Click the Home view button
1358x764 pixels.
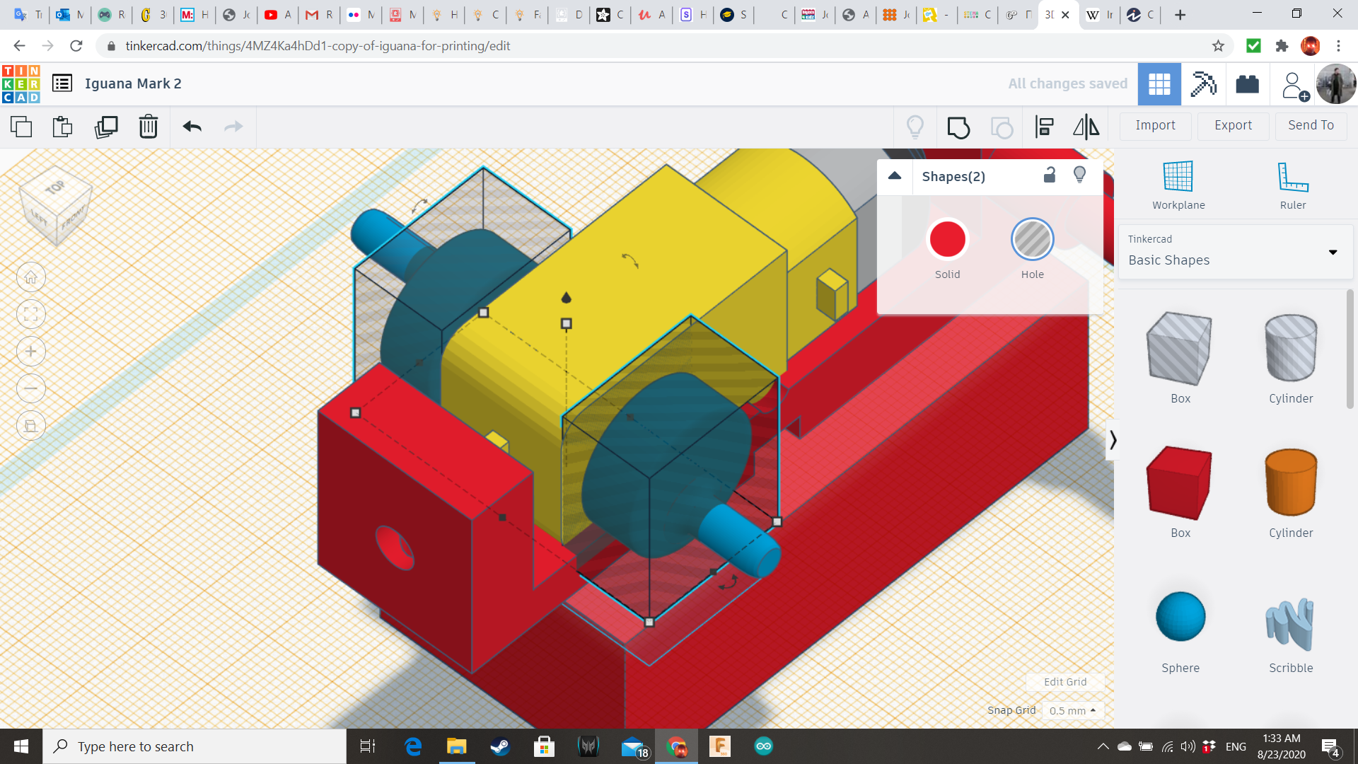click(x=31, y=277)
